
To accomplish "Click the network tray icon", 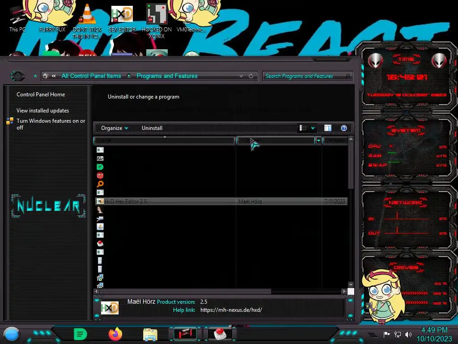I will (397, 334).
